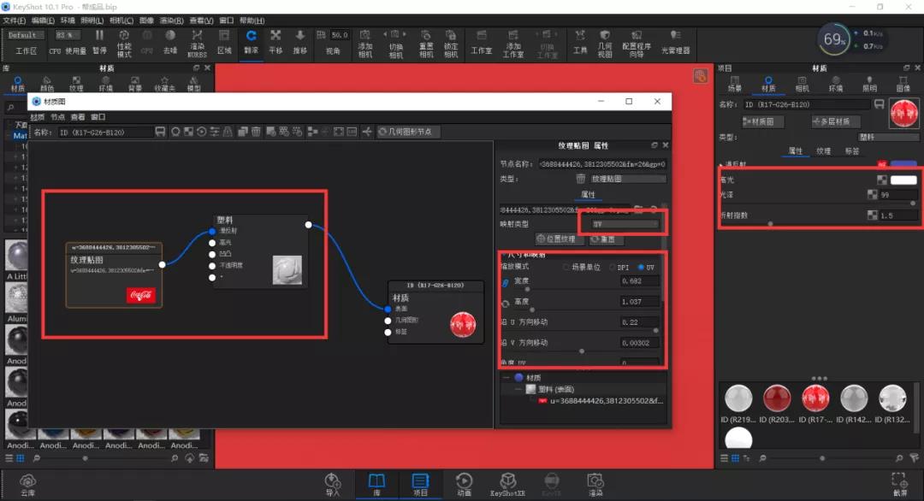Select the 场景单位 scale mode option

pos(566,268)
